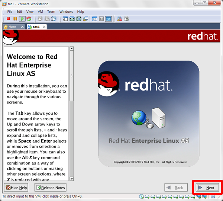Click the help panel scroll-up arrow

point(71,49)
